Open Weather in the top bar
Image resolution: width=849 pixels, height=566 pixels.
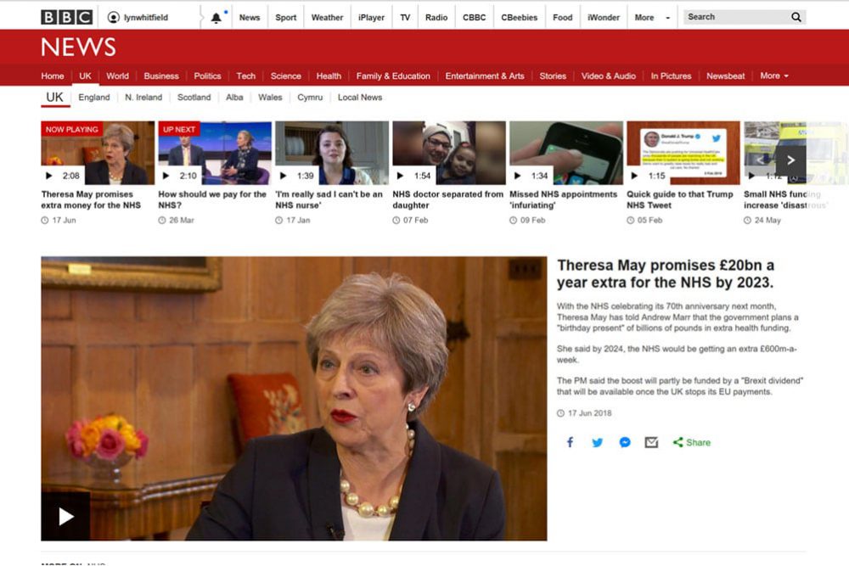327,17
